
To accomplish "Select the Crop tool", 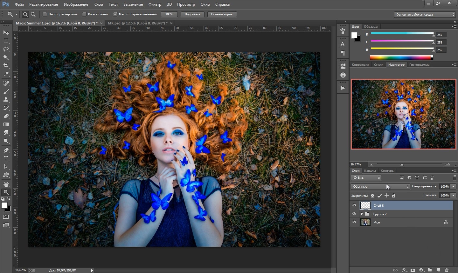I will [6, 66].
